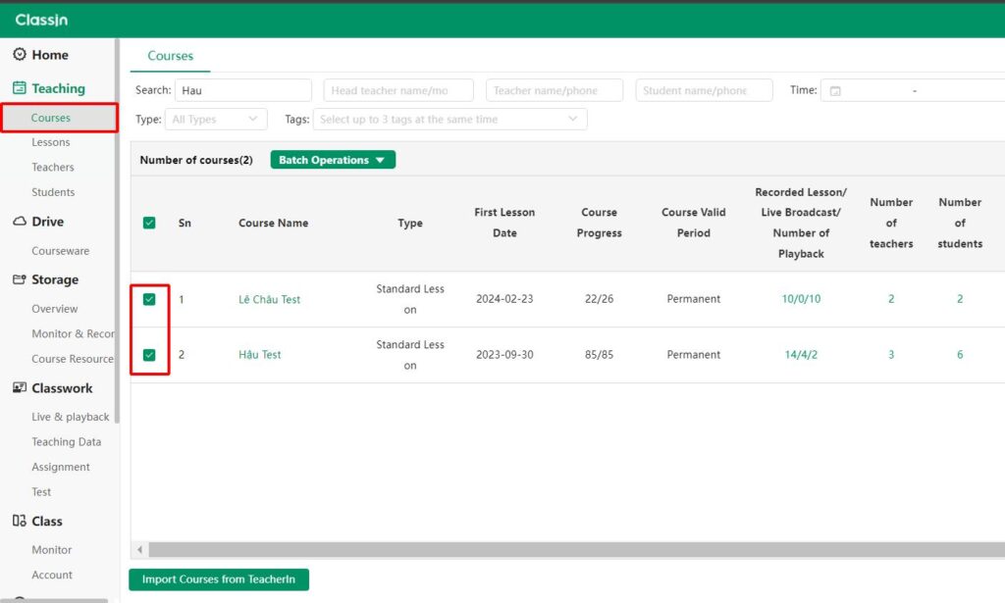Image resolution: width=1005 pixels, height=603 pixels.
Task: Click the ClassIn logo
Action: (x=41, y=20)
